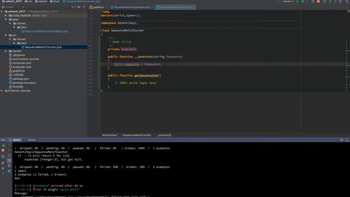350x197 pixels.
Task: Open help via the question mark in Run panel
Action: (3, 173)
